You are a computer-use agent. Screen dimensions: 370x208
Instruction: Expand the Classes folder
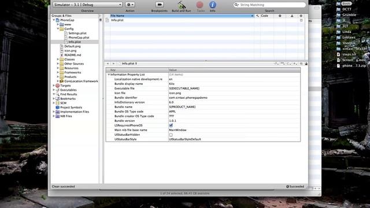tap(58, 59)
